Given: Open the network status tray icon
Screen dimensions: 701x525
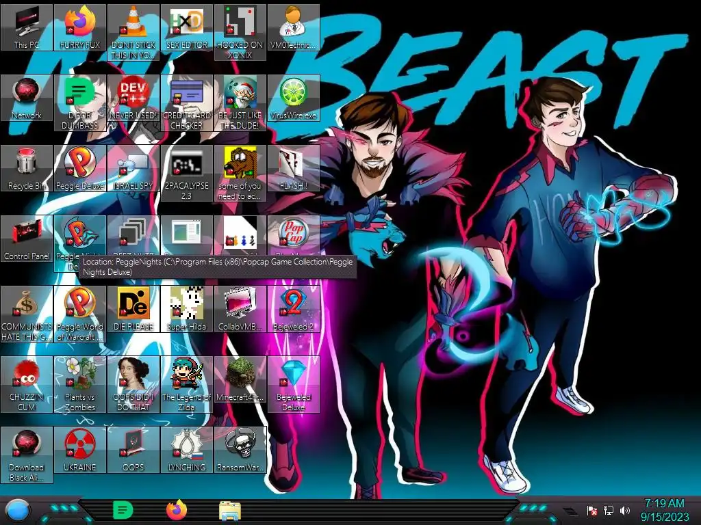Looking at the screenshot, I should pos(608,510).
